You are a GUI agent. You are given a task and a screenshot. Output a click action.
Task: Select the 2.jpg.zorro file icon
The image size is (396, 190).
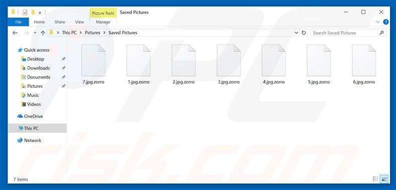[x=183, y=60]
